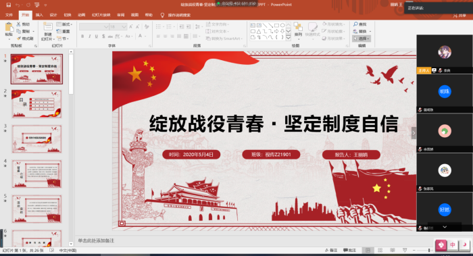Toggle Underline text formatting
The width and height of the screenshot is (473, 256).
(96, 36)
